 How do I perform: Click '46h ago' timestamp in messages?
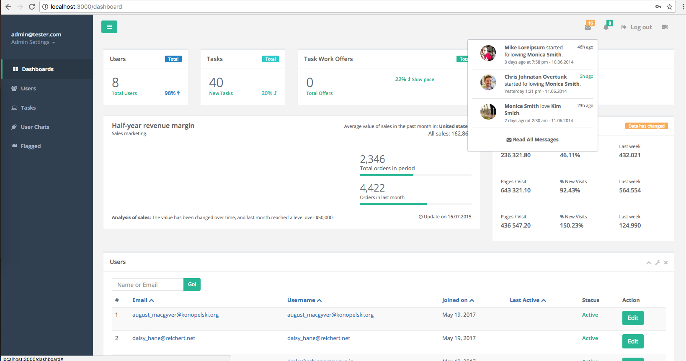(585, 47)
